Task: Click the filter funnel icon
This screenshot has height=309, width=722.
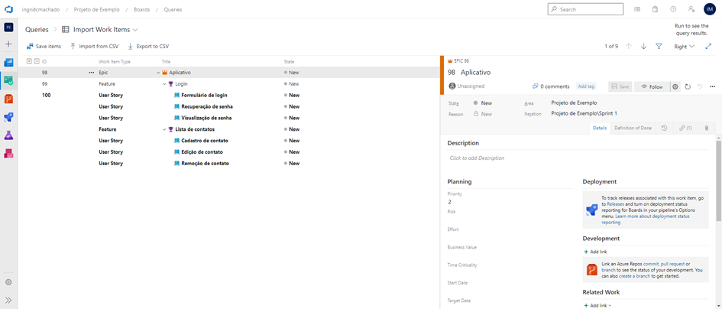Action: (x=659, y=47)
